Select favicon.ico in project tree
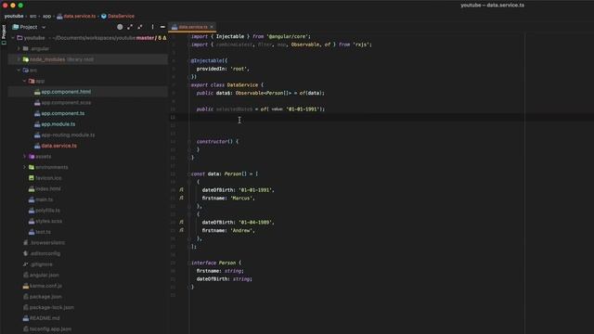594x334 pixels. (48, 178)
